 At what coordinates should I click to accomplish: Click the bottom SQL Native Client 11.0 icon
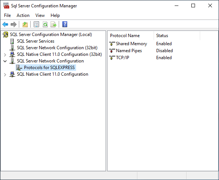[x=12, y=74]
